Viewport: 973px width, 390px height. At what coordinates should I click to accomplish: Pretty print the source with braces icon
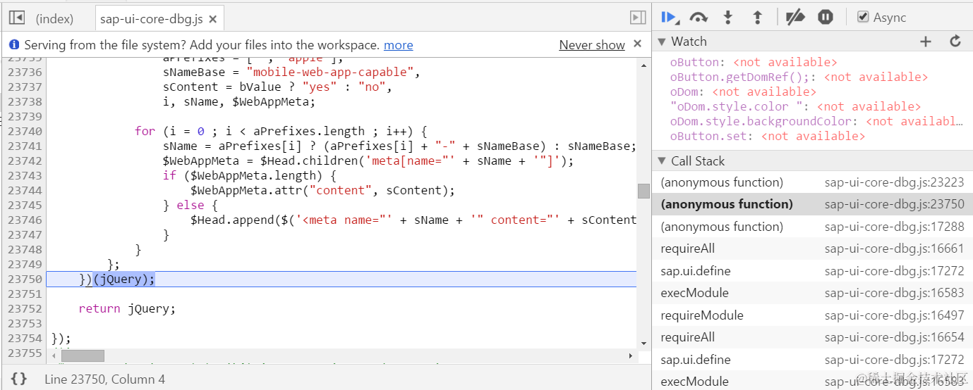[19, 379]
